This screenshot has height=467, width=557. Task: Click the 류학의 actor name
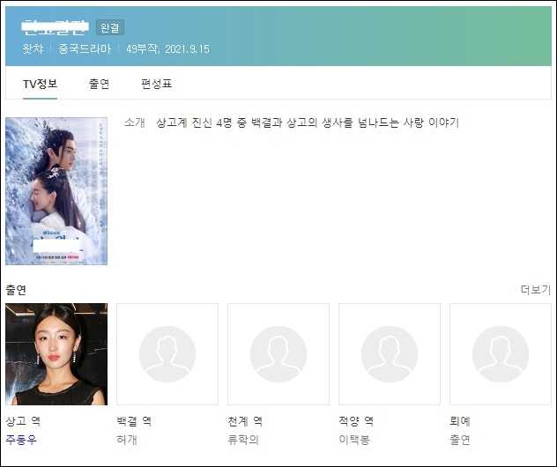pos(243,440)
